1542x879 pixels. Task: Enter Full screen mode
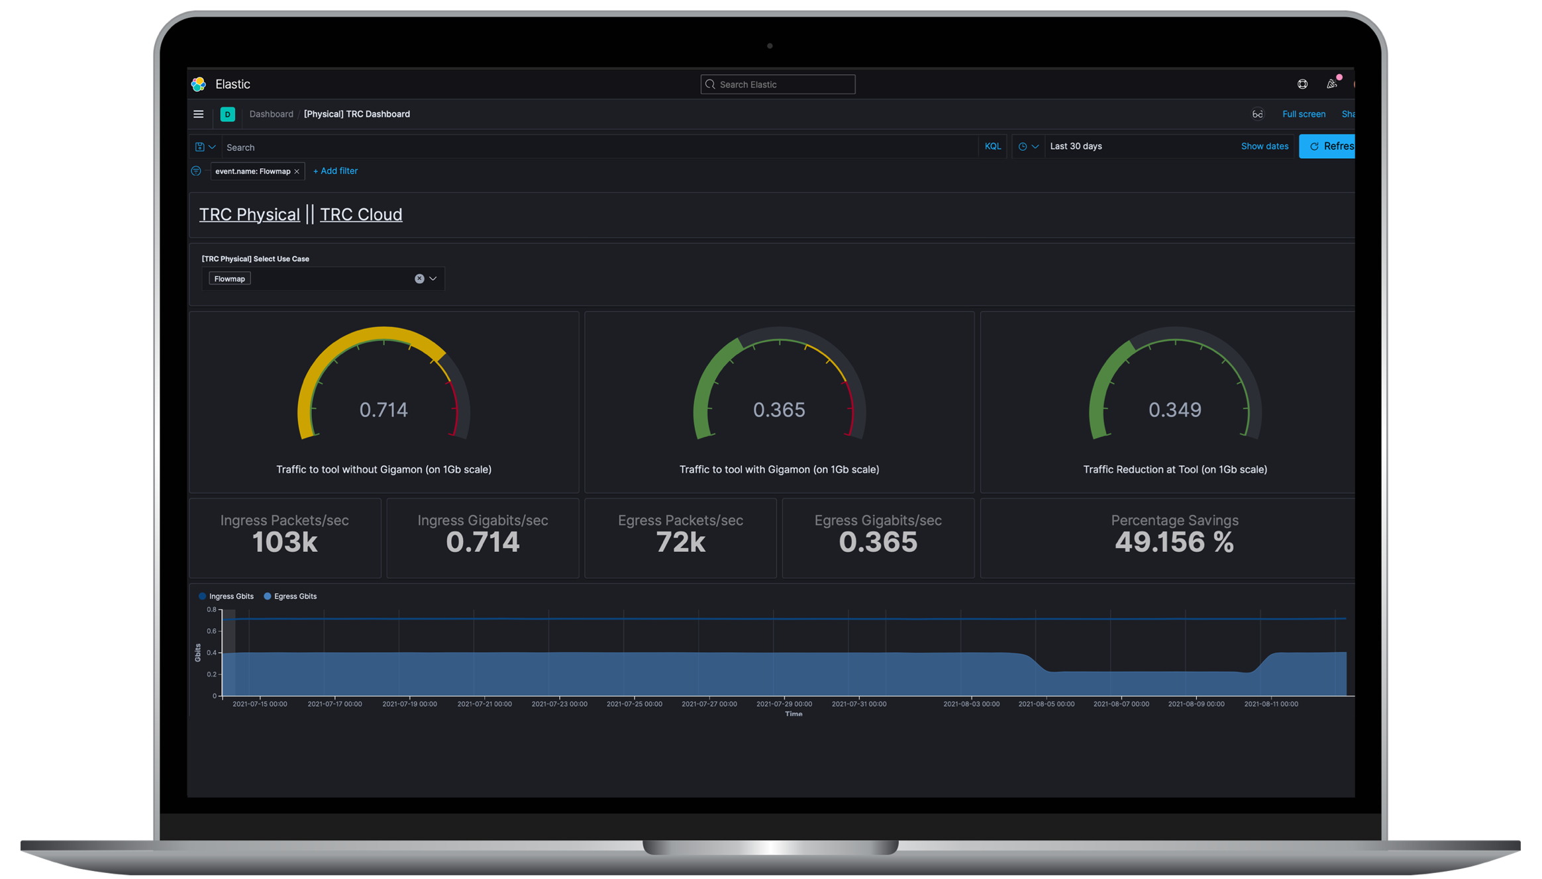1304,114
